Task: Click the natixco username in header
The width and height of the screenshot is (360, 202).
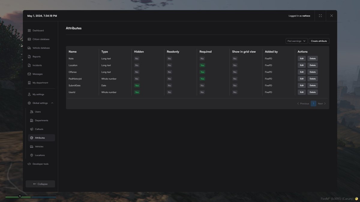Action: pyautogui.click(x=306, y=16)
